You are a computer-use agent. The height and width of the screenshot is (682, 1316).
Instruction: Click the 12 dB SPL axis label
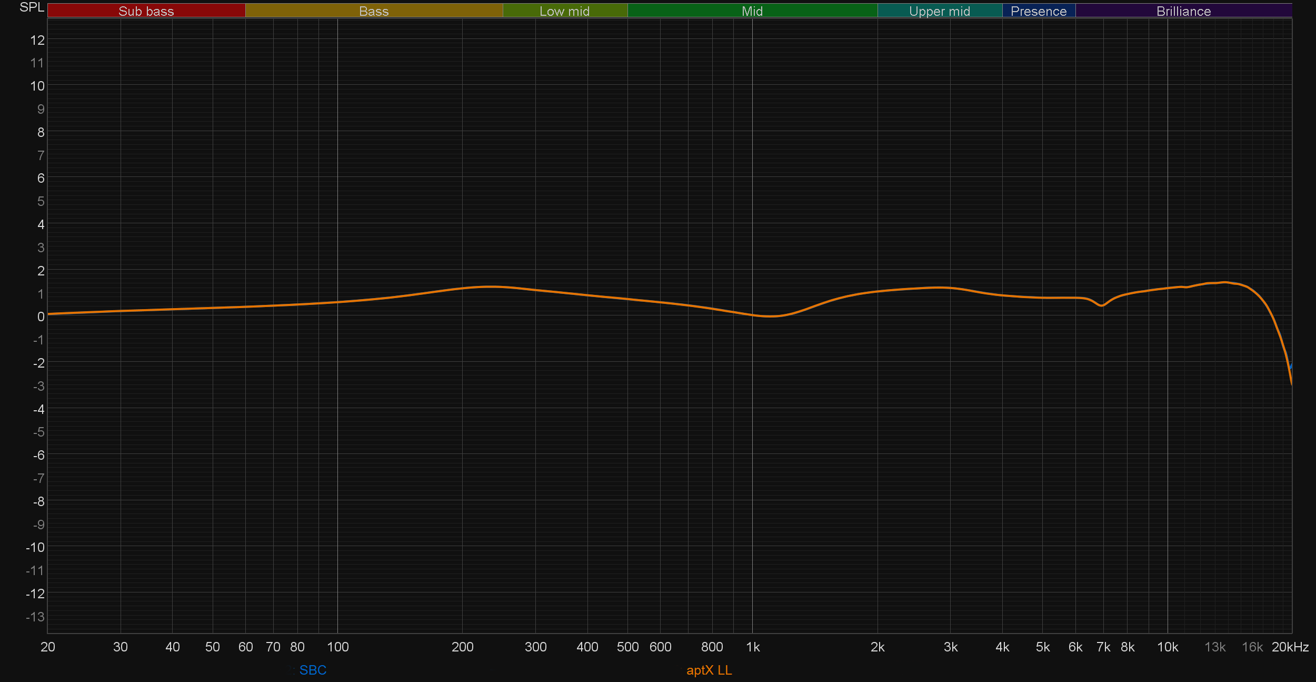click(x=37, y=40)
